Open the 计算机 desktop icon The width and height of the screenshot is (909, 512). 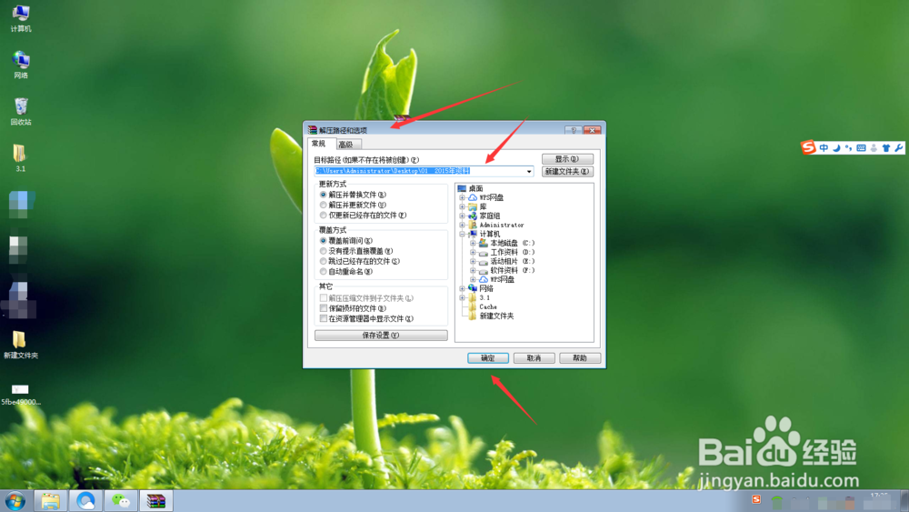[x=21, y=18]
